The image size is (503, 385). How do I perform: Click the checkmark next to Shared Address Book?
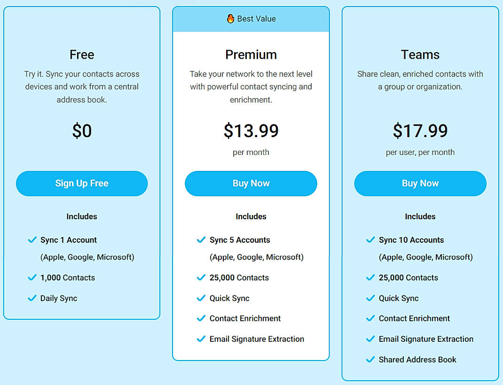371,360
